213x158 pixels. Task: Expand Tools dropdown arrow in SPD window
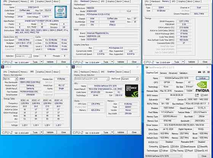(41, 132)
